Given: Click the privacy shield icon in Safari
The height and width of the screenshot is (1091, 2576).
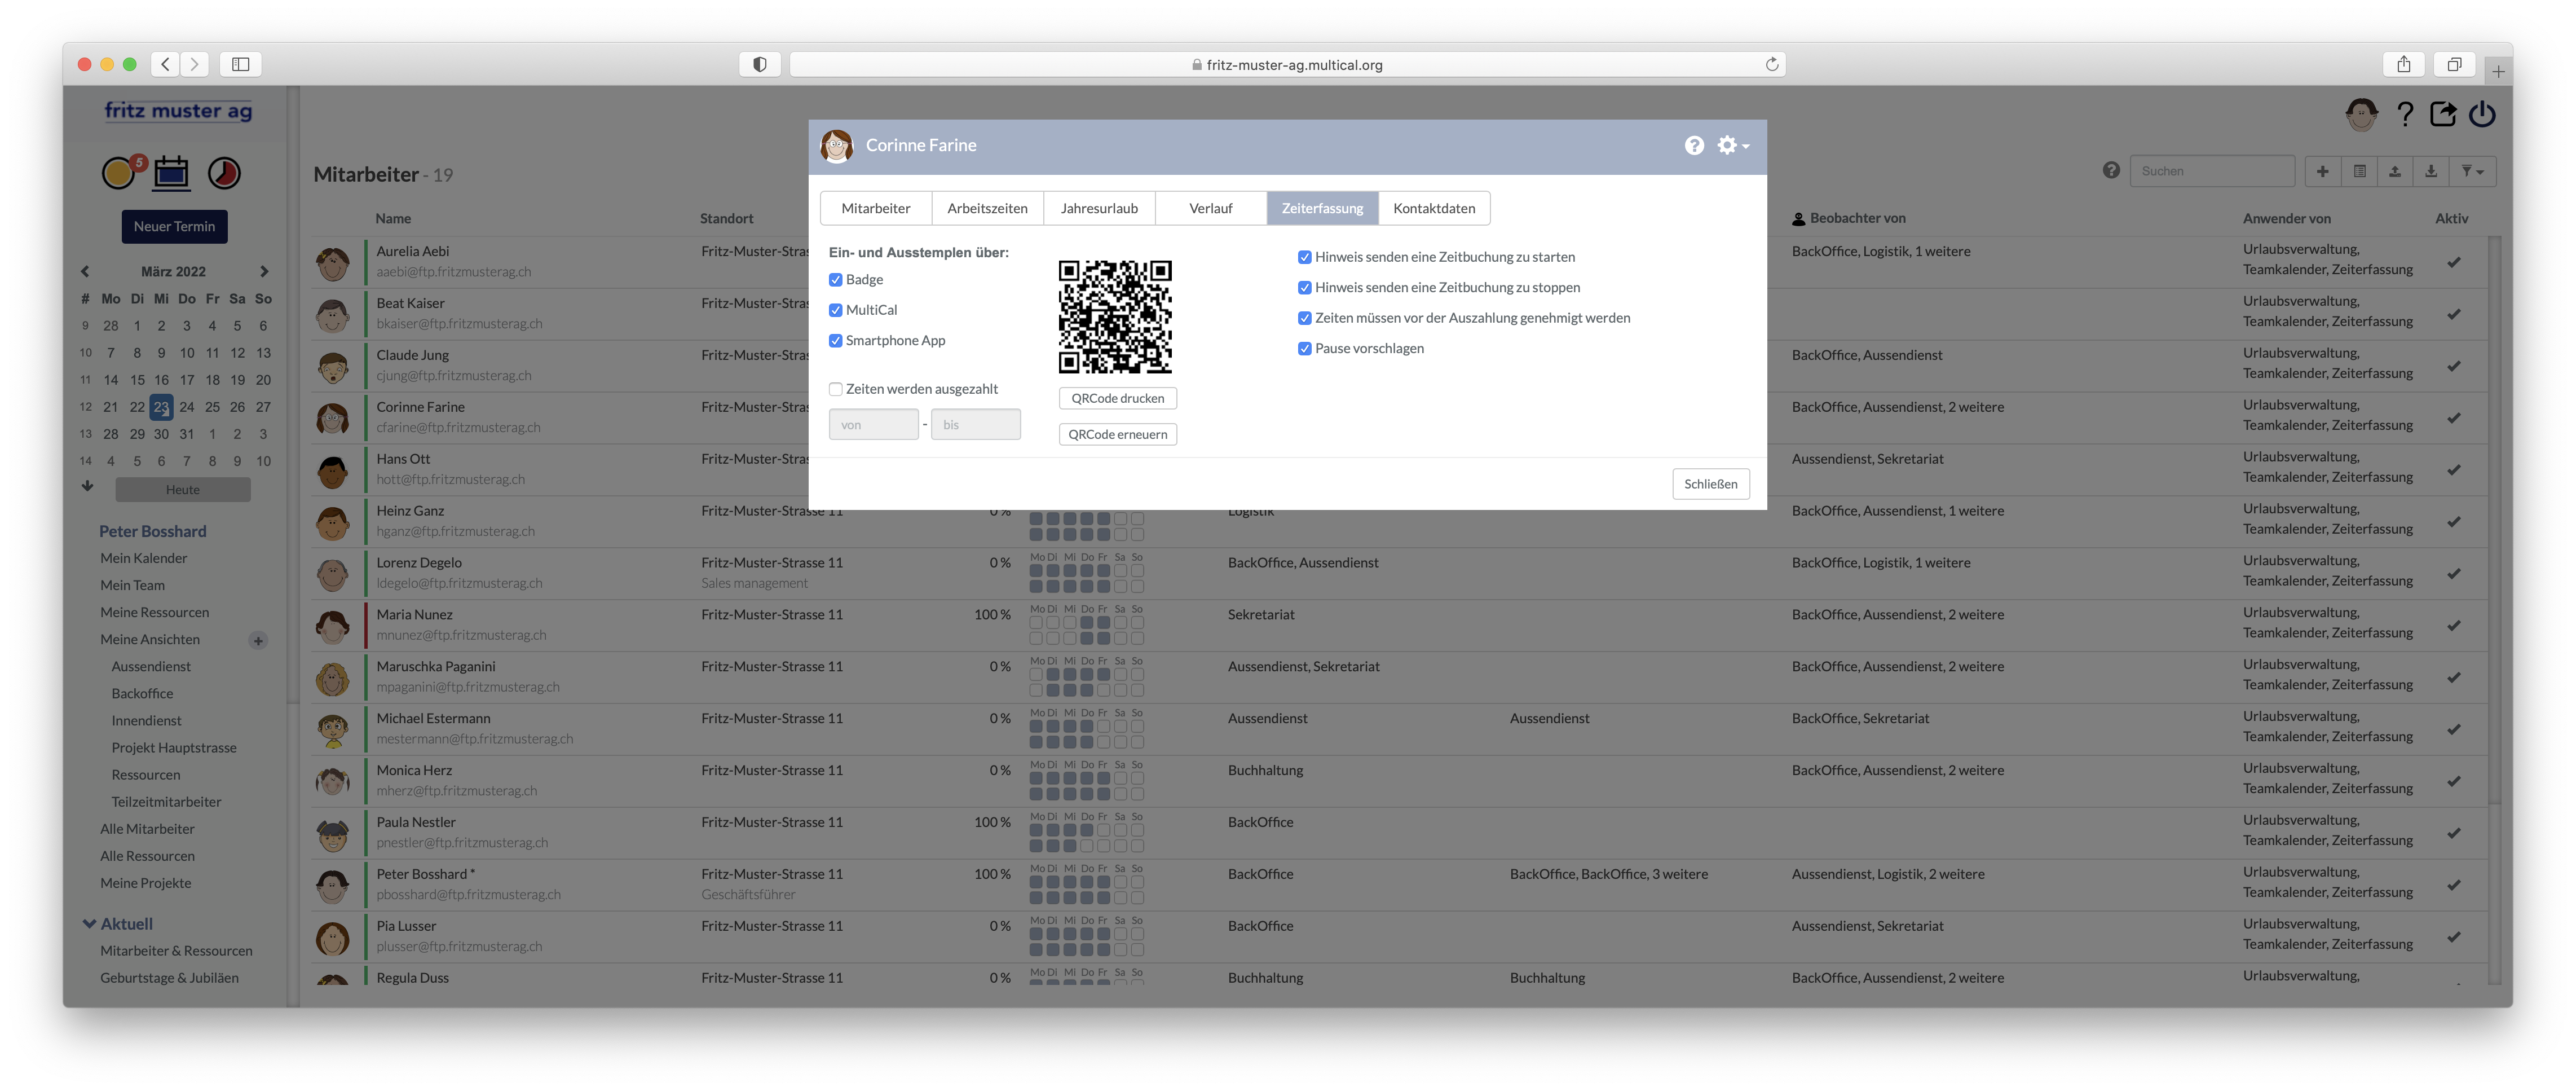Looking at the screenshot, I should click(760, 64).
